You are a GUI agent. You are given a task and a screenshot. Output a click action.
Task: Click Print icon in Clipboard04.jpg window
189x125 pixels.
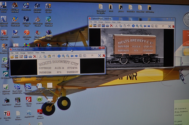pos(107,26)
